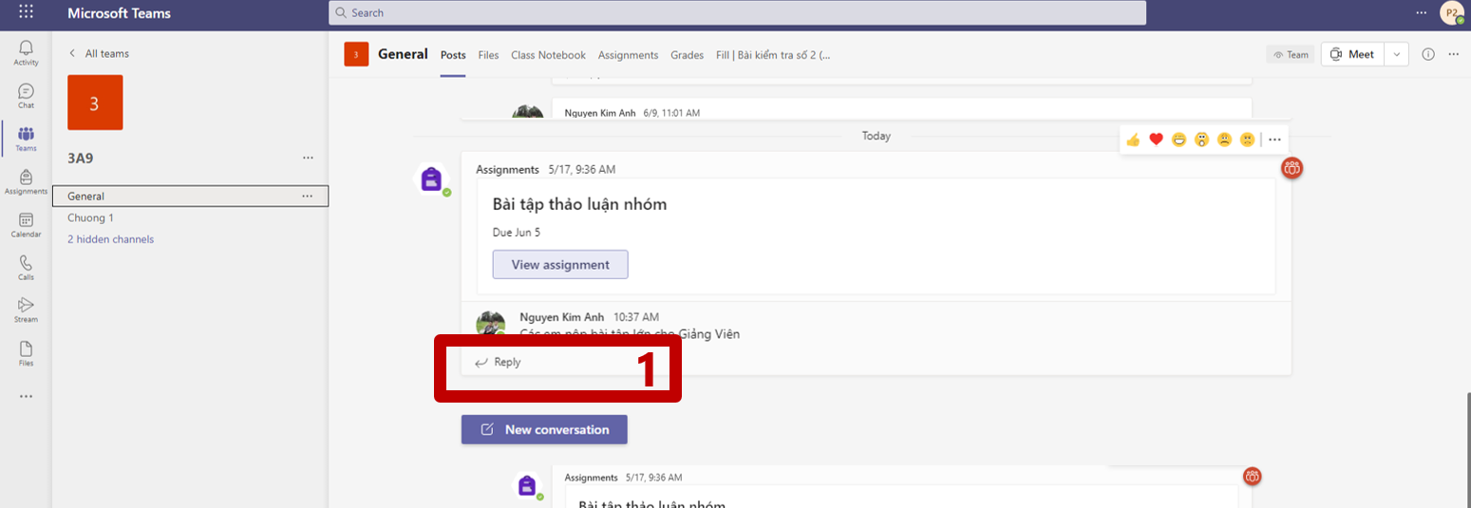Show 2 hidden channels
The image size is (1471, 508).
pos(110,239)
